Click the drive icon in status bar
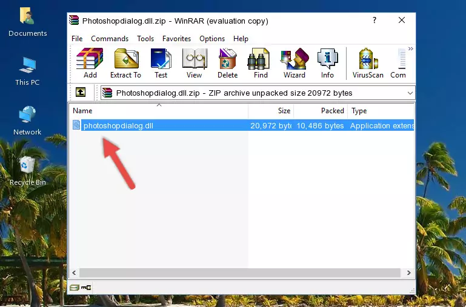Image resolution: width=466 pixels, height=307 pixels. pos(75,287)
